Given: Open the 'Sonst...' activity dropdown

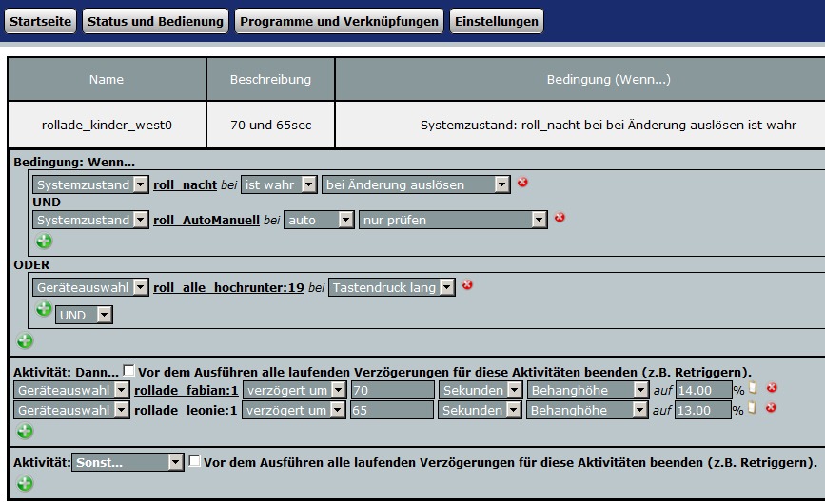Looking at the screenshot, I should click(128, 462).
